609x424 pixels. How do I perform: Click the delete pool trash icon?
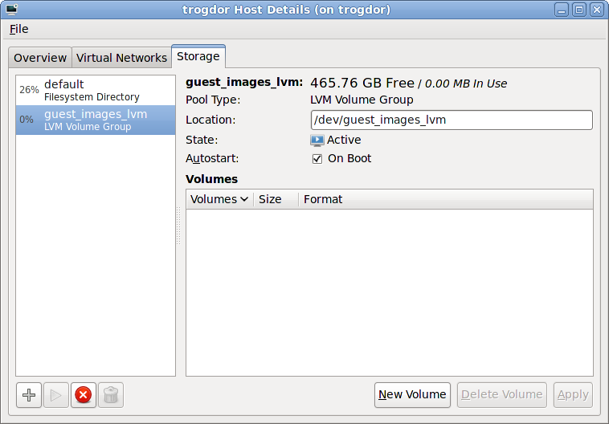point(111,395)
